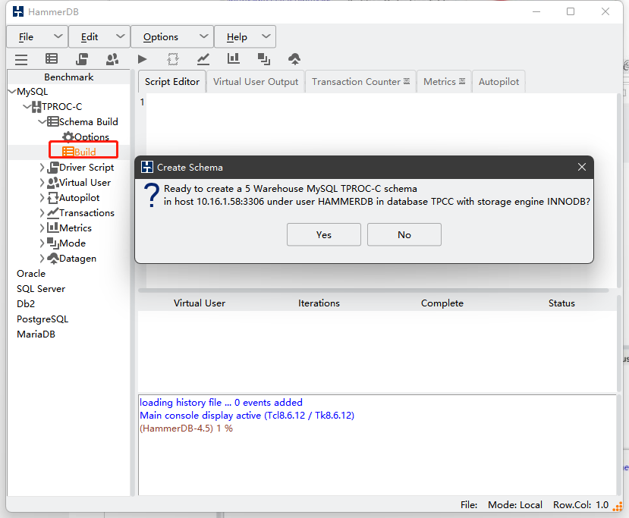Click the Metrics bar icon in the tree
629x518 pixels.
point(52,228)
